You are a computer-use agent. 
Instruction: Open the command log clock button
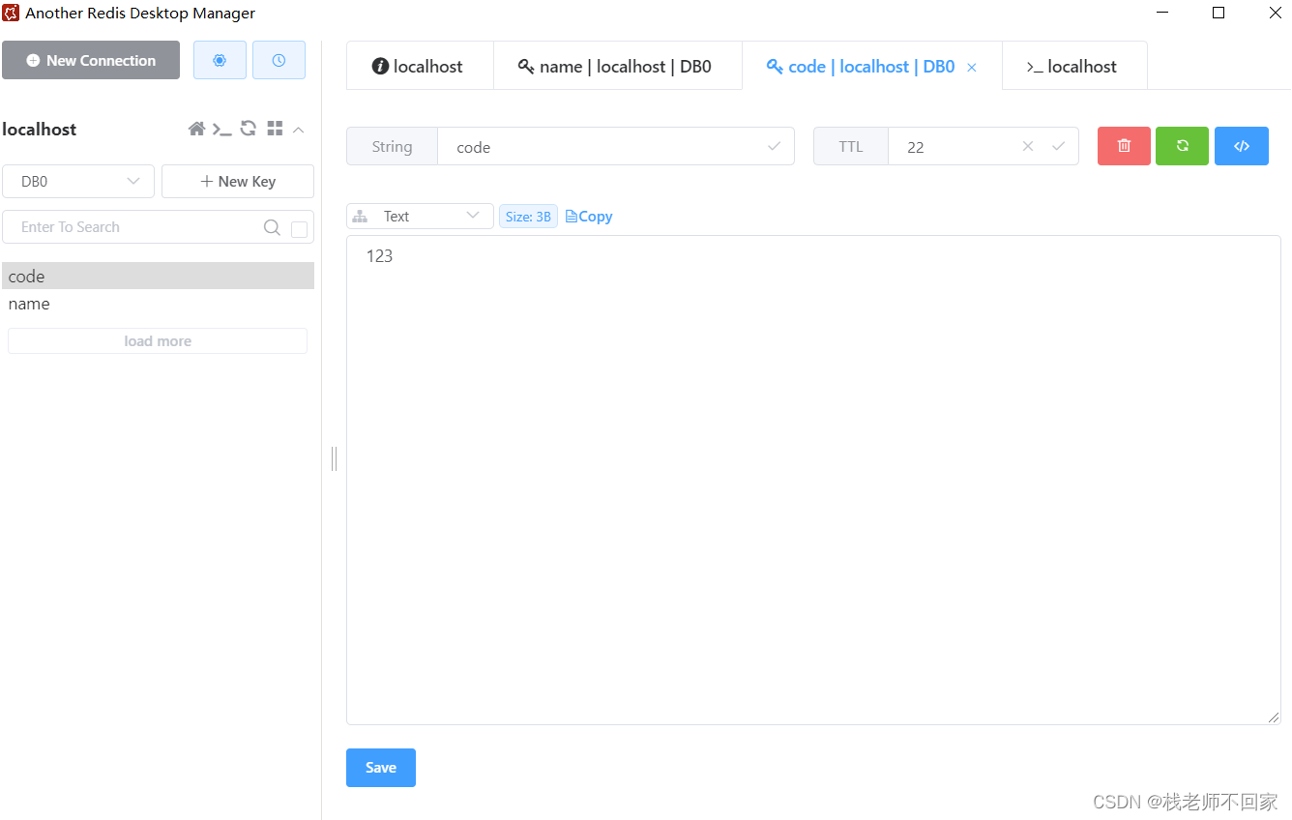click(279, 60)
